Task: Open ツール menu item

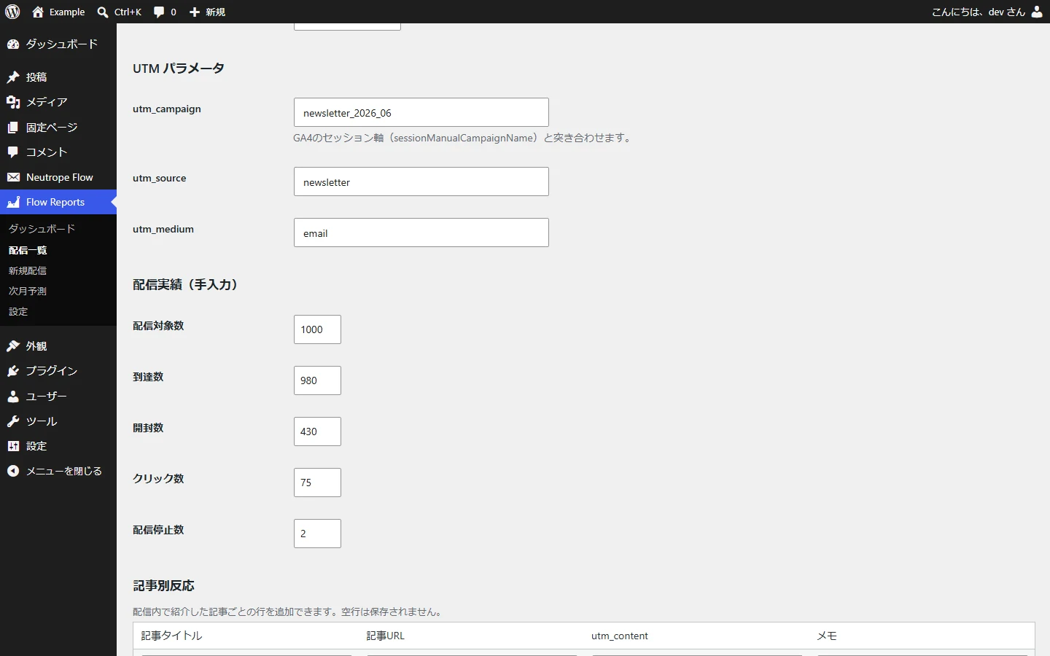Action: click(x=58, y=421)
